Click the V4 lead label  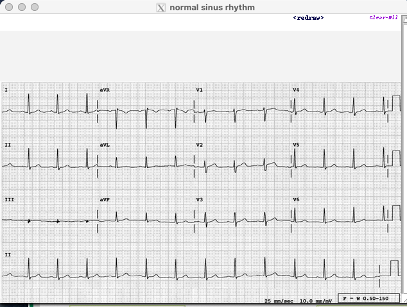coord(296,90)
